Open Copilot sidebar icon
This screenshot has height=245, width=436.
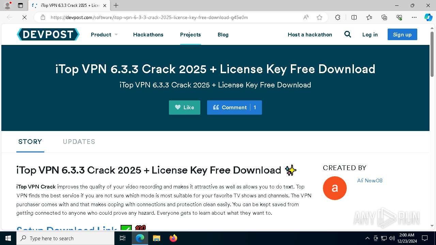(x=429, y=17)
